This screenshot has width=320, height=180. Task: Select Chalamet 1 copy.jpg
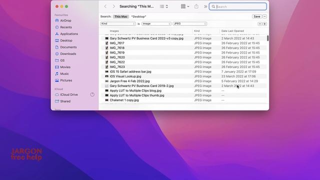(x=183, y=100)
